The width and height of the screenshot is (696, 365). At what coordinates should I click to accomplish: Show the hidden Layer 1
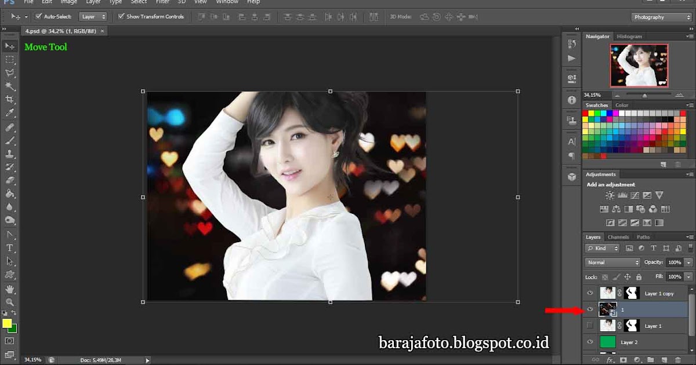coord(590,326)
